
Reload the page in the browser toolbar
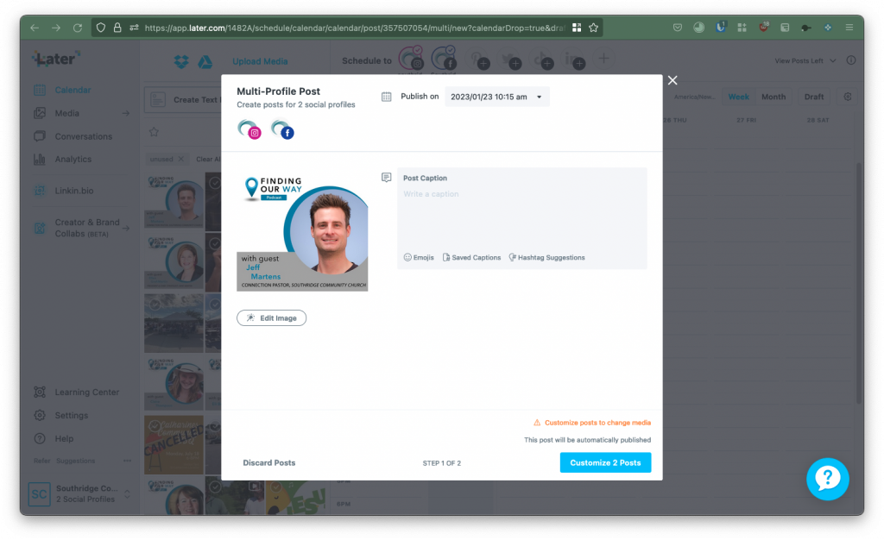[78, 28]
